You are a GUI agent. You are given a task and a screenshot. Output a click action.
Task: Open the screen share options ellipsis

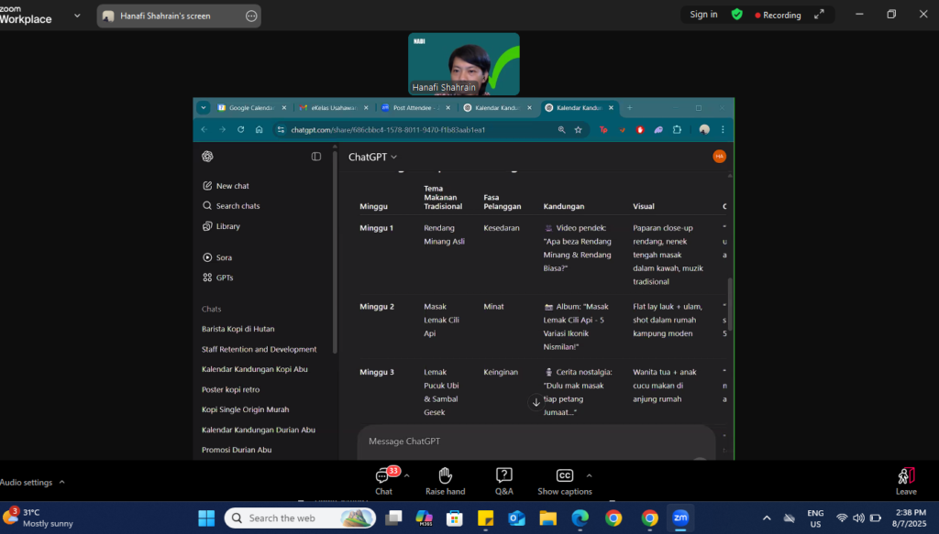tap(251, 16)
